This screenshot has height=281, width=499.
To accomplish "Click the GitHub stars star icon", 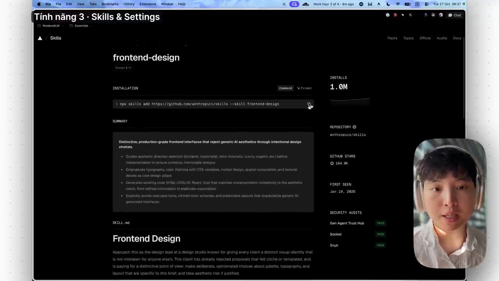I will [x=332, y=164].
